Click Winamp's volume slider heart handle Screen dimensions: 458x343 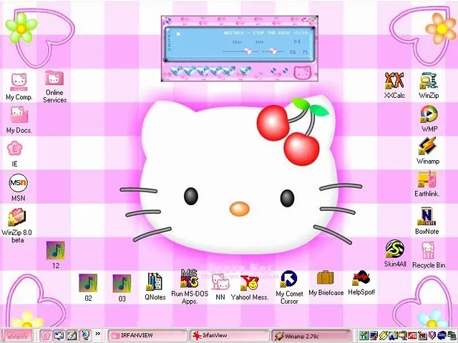(248, 51)
